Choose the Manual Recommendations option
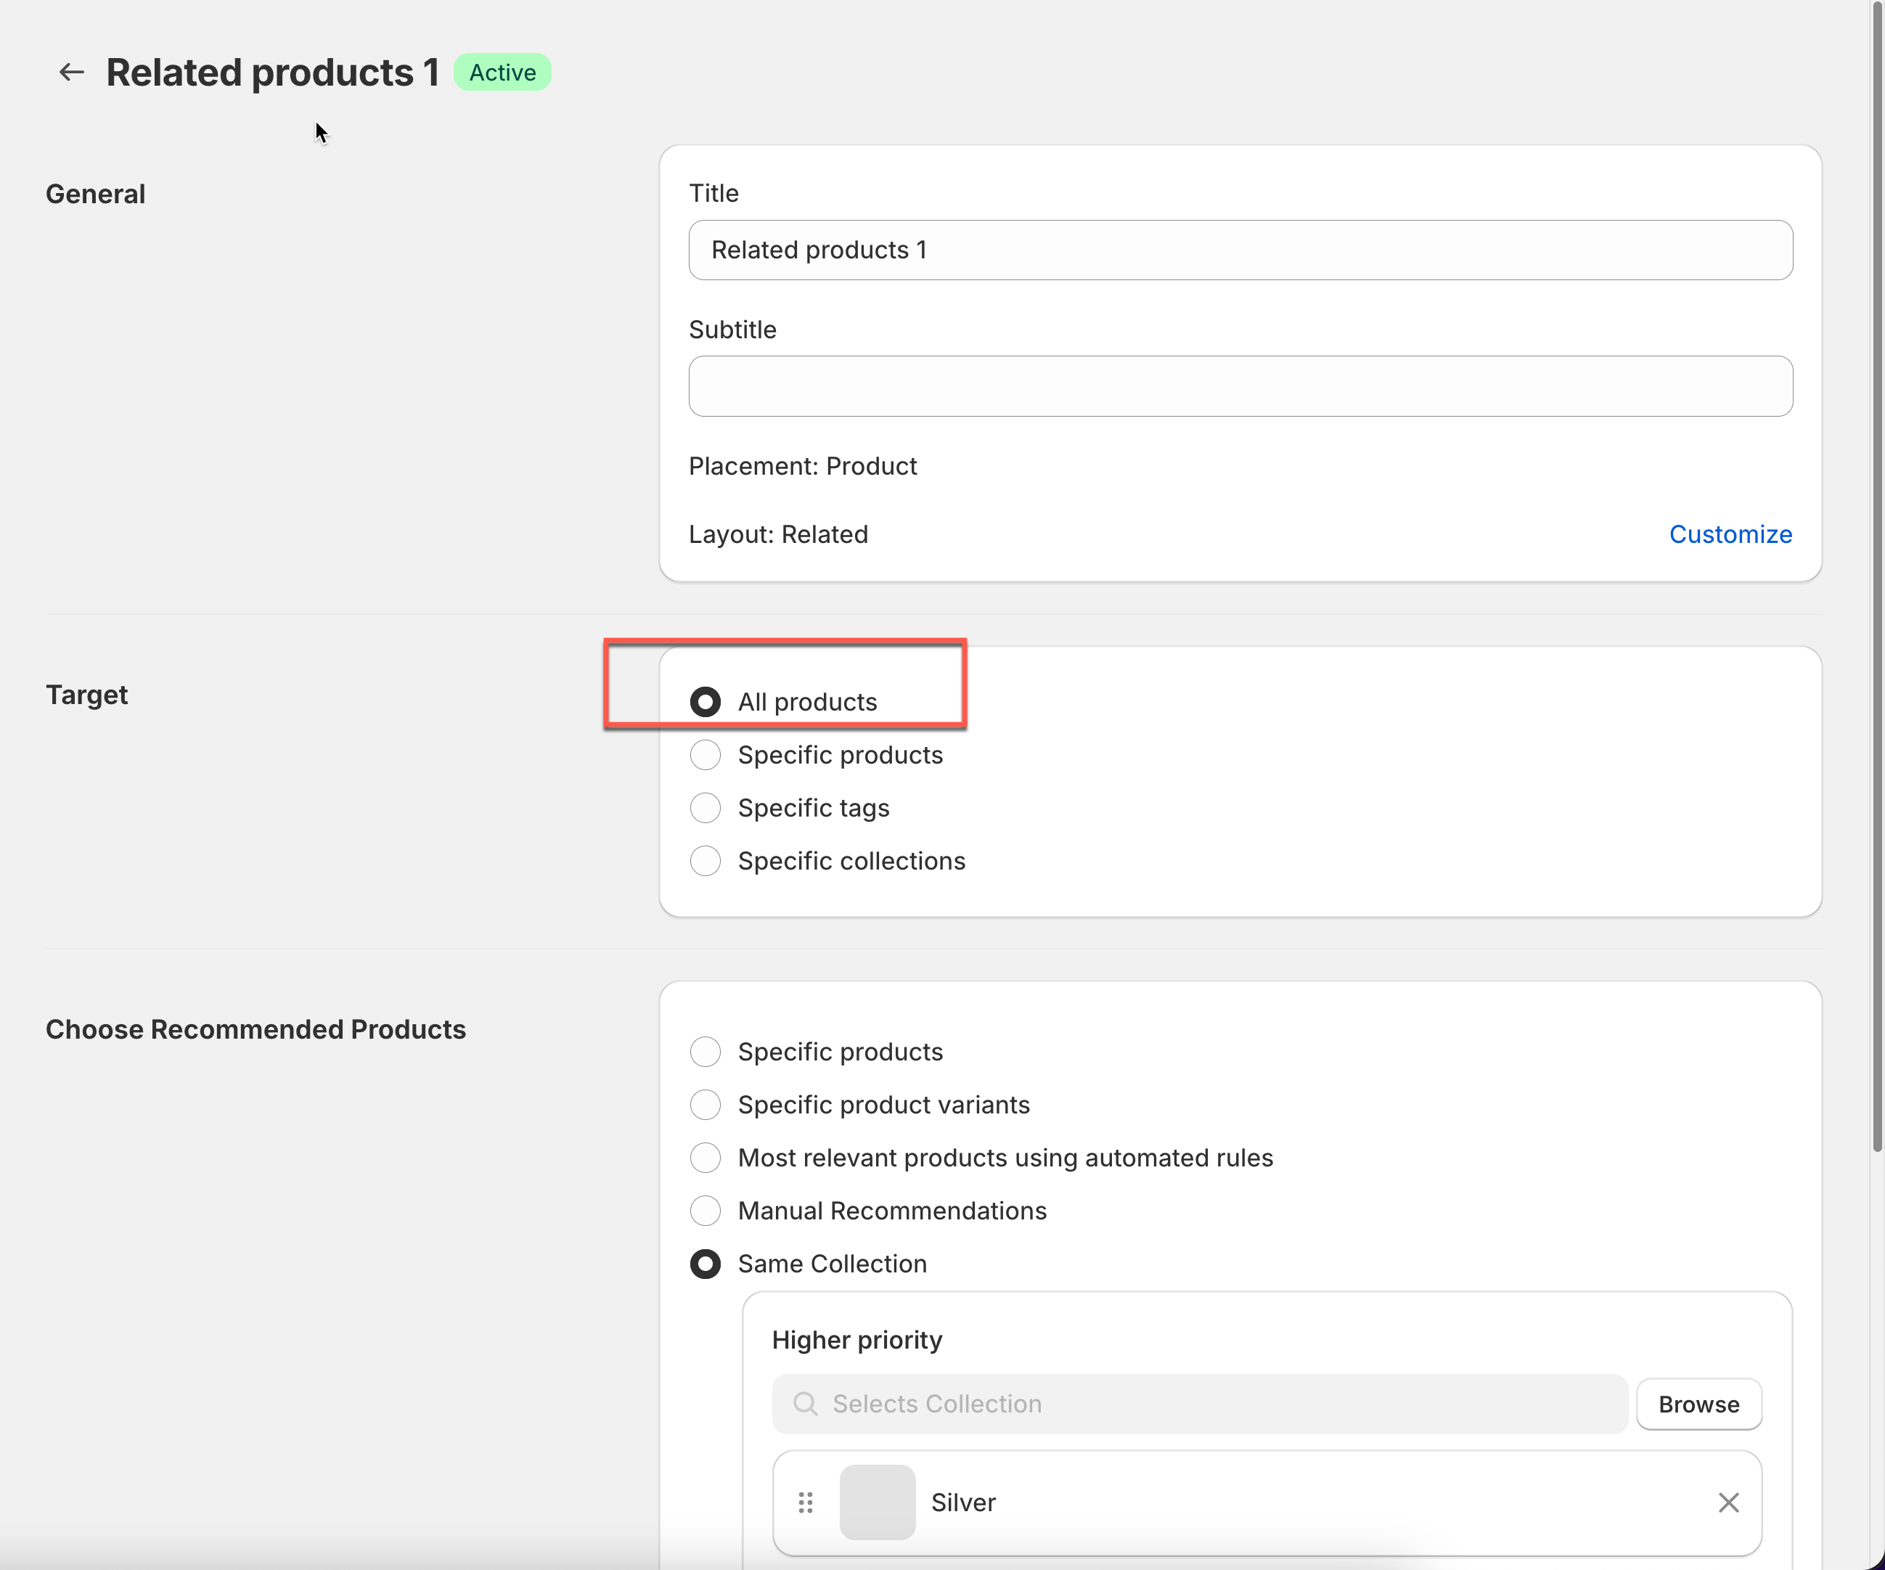 pyautogui.click(x=706, y=1210)
